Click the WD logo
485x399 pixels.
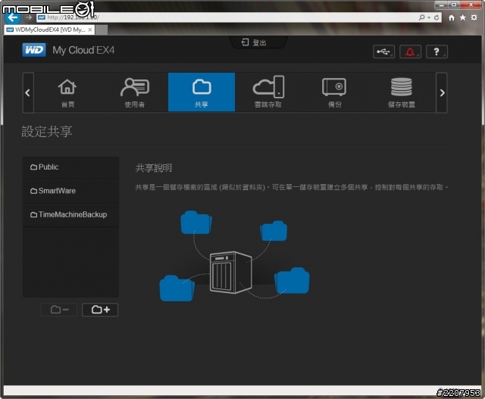coord(34,50)
